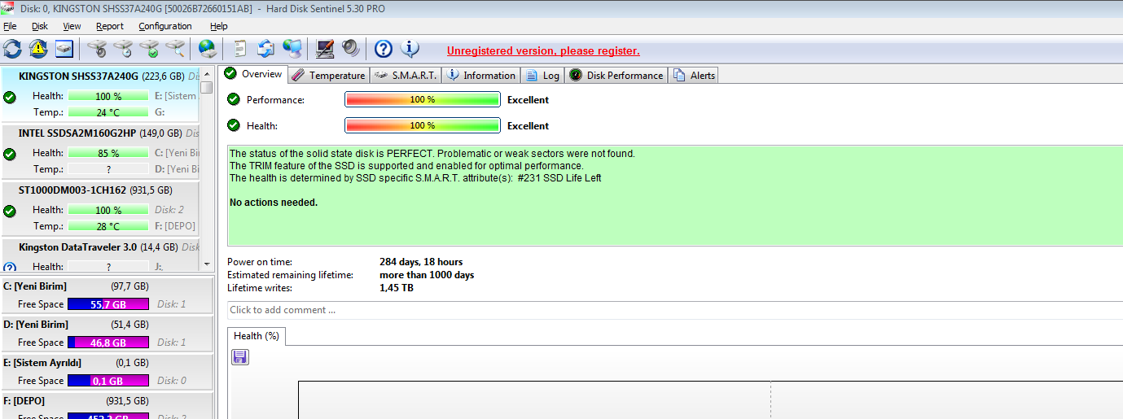This screenshot has height=419, width=1123.
Task: Switch to the Information tab
Action: (x=480, y=75)
